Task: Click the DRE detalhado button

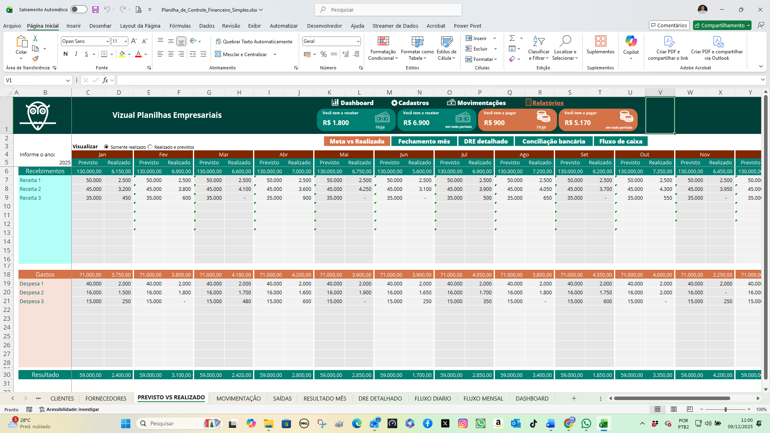Action: pos(486,141)
